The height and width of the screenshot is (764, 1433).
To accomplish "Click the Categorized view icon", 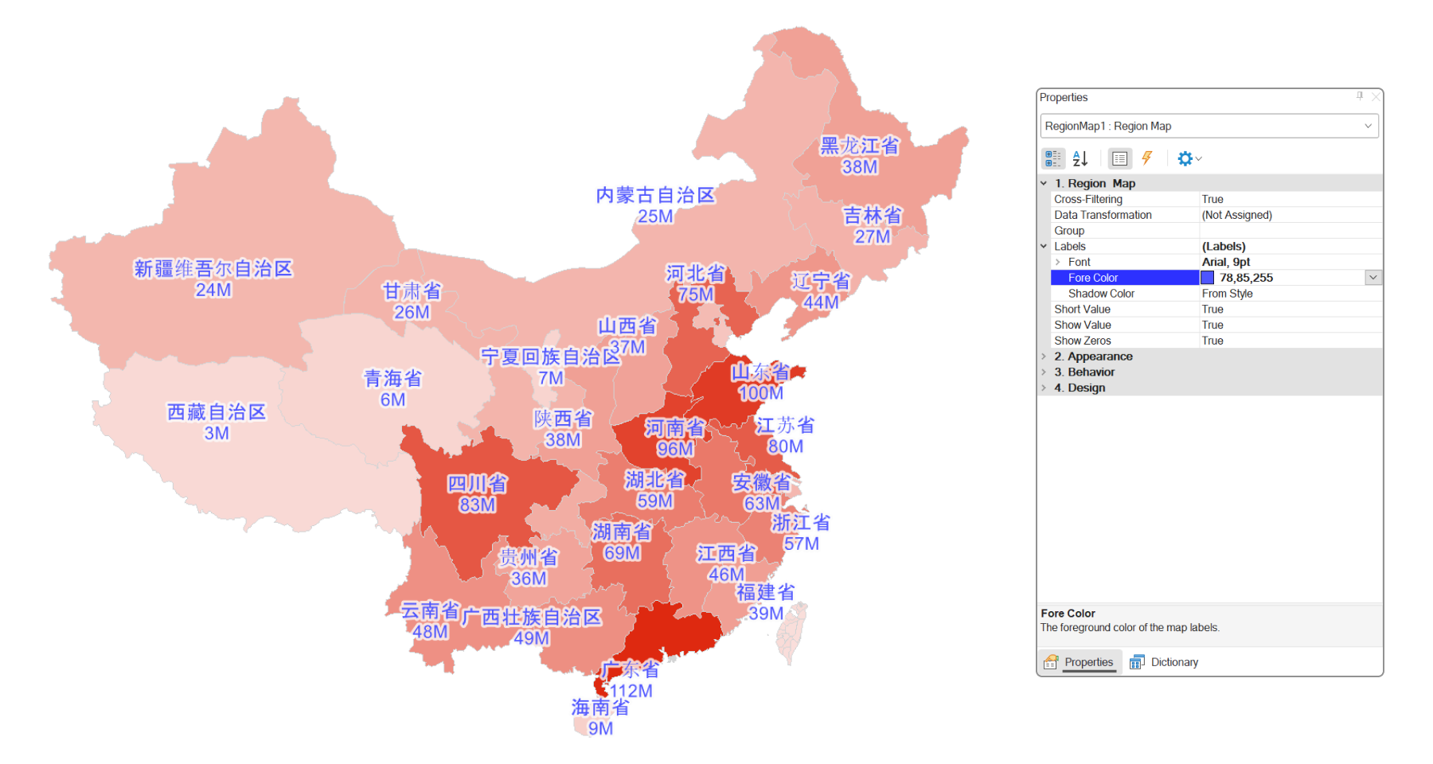I will click(x=1053, y=158).
